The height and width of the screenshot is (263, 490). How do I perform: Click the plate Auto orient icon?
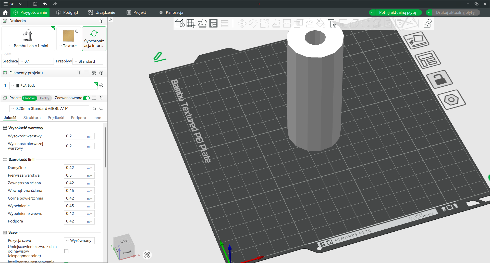click(416, 41)
